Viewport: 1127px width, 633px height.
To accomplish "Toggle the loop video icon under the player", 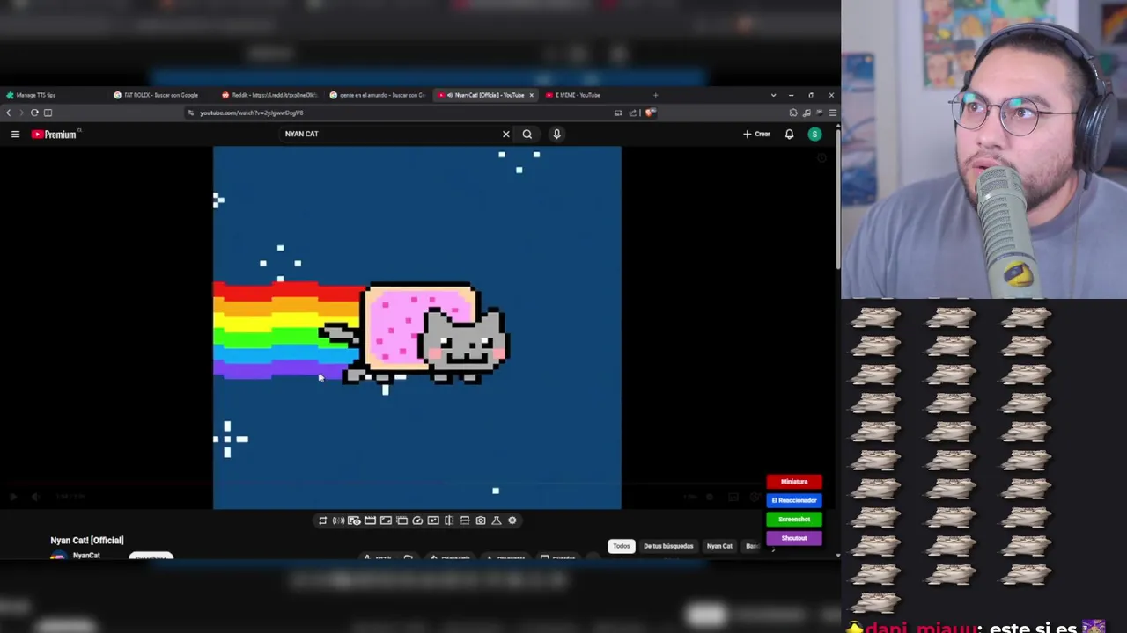I will tap(322, 520).
